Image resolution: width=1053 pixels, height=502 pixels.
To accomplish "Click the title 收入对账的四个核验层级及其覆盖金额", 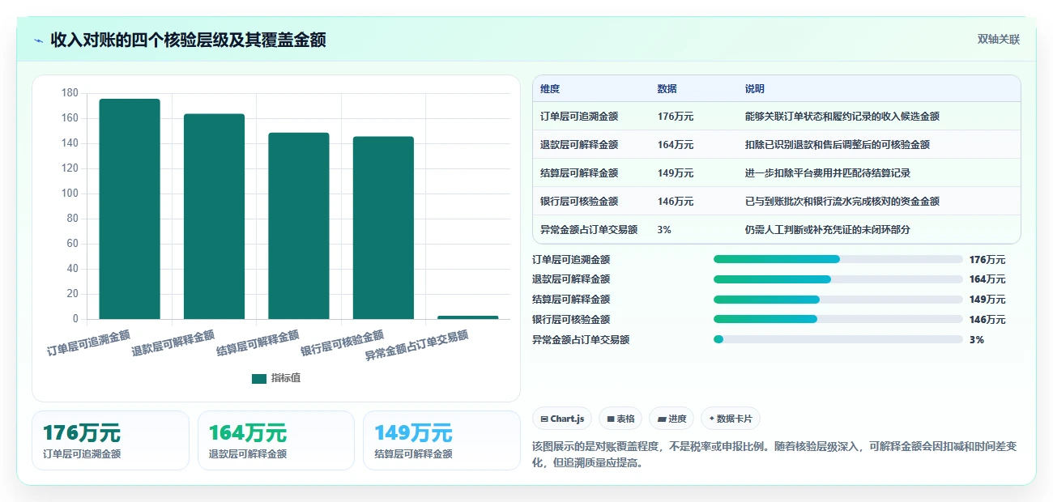I will [x=188, y=40].
